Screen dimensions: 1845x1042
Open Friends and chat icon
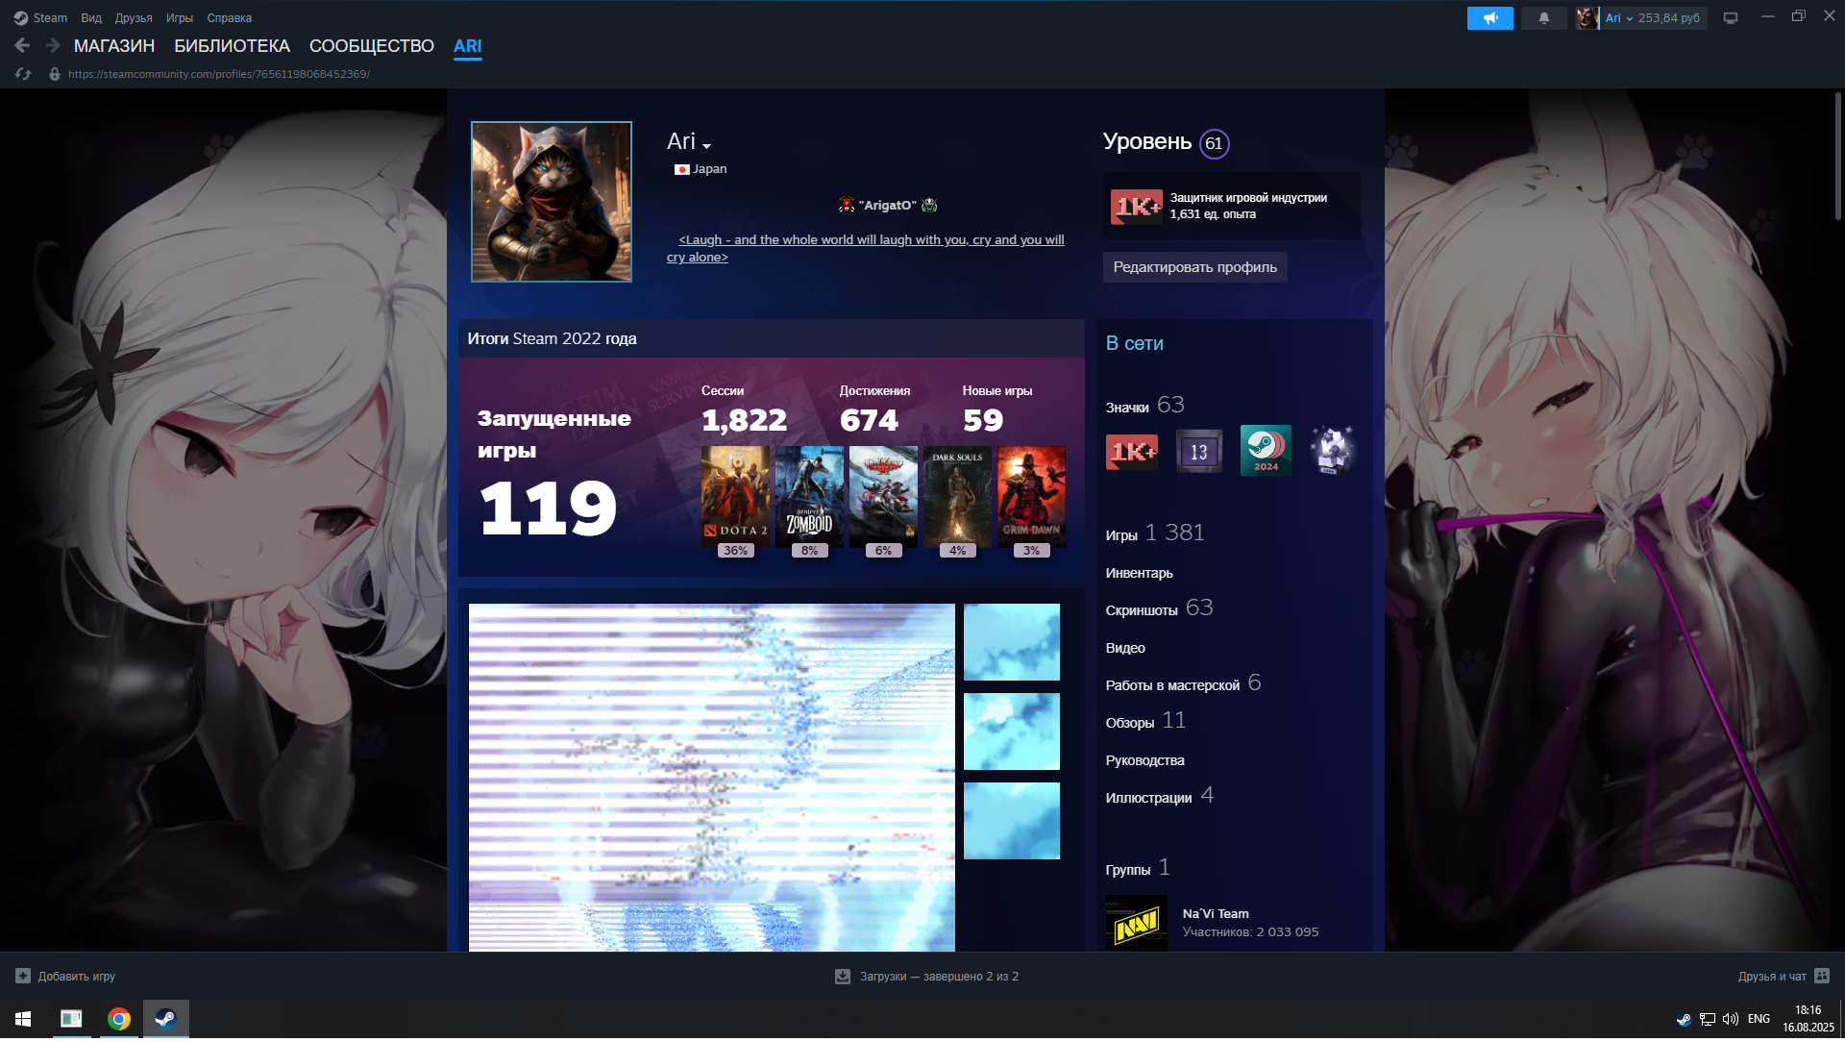pos(1822,976)
